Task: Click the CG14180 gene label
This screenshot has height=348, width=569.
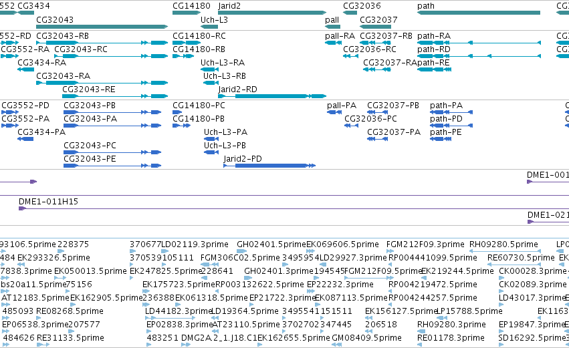Action: click(191, 6)
